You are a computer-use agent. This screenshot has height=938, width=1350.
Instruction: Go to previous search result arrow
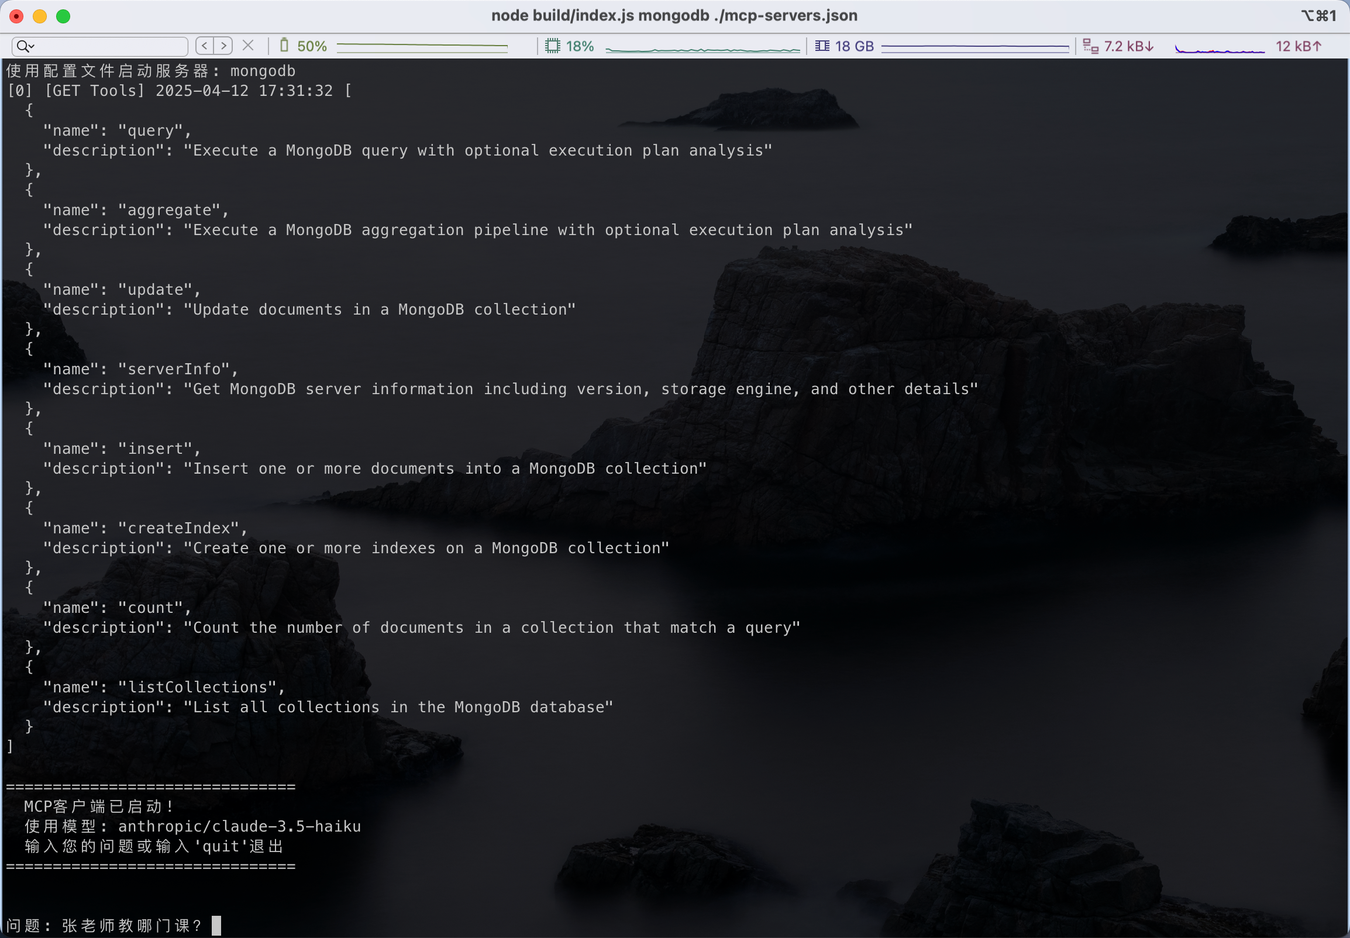click(x=205, y=46)
